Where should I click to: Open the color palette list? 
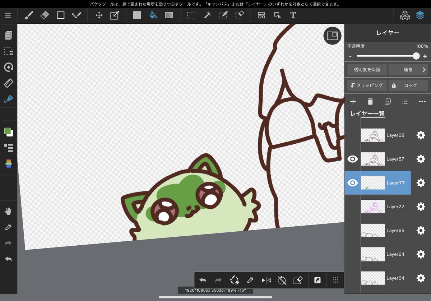(9, 148)
